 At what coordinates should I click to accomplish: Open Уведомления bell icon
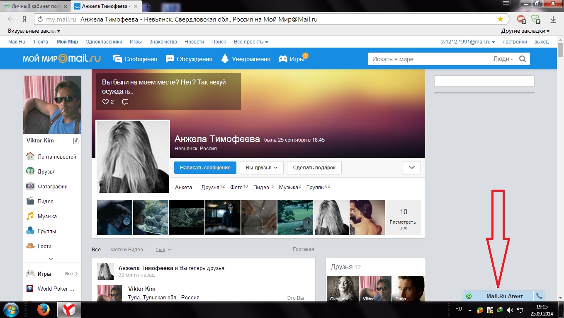click(x=225, y=59)
